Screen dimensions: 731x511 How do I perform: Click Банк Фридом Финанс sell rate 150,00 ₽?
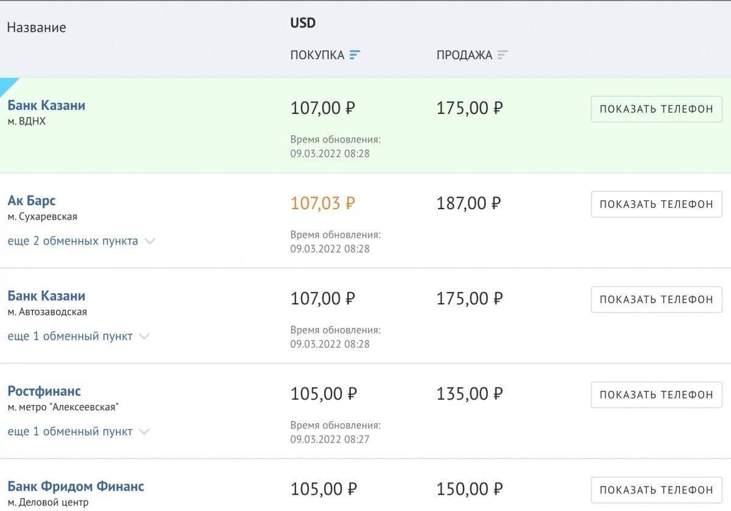470,489
